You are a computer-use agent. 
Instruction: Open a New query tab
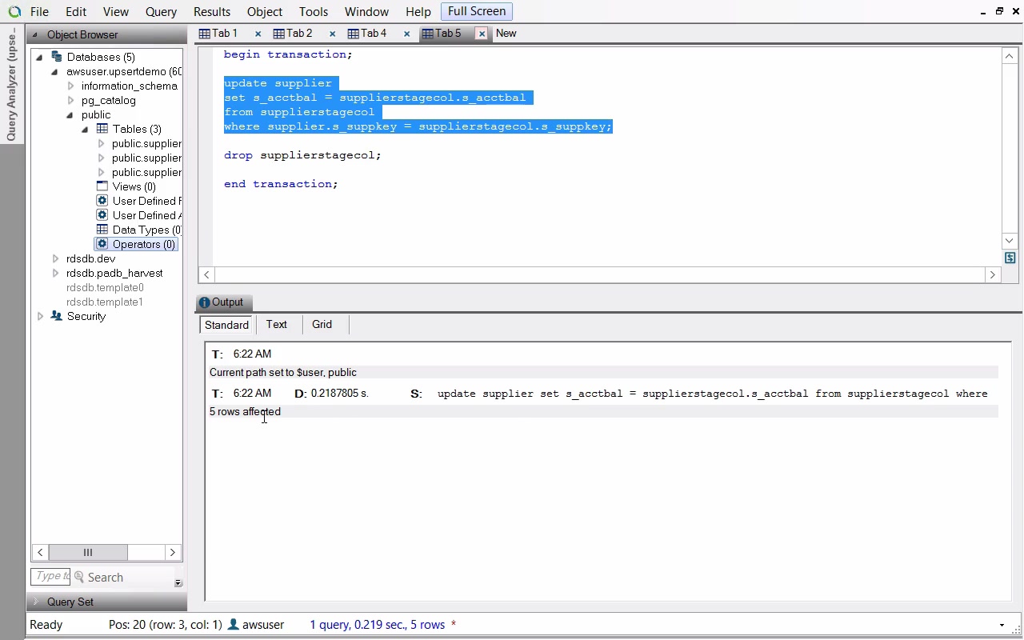pos(506,34)
